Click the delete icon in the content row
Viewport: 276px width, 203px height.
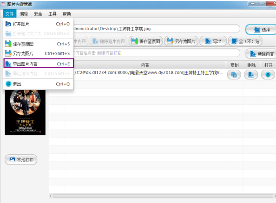(x=251, y=75)
